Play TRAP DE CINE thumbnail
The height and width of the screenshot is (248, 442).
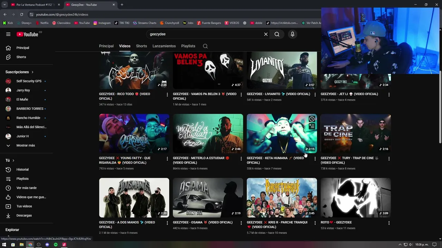coord(356,134)
